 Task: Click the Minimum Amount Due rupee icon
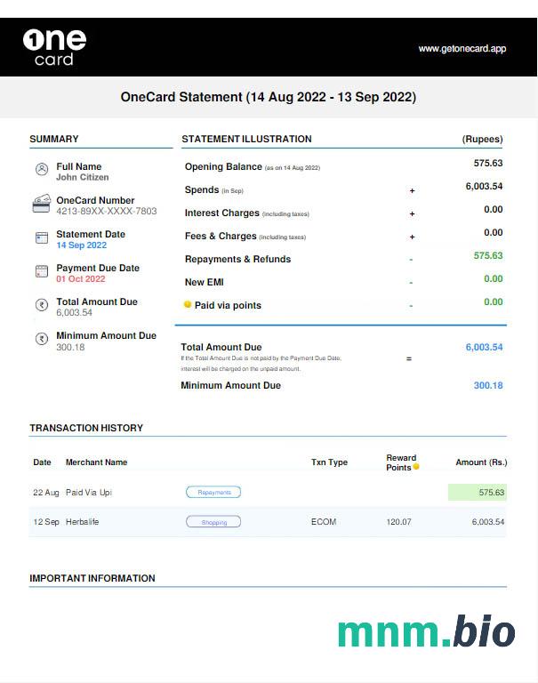click(41, 339)
